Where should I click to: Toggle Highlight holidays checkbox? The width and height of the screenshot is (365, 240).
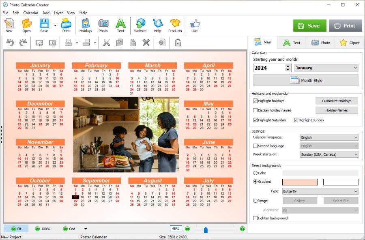255,101
